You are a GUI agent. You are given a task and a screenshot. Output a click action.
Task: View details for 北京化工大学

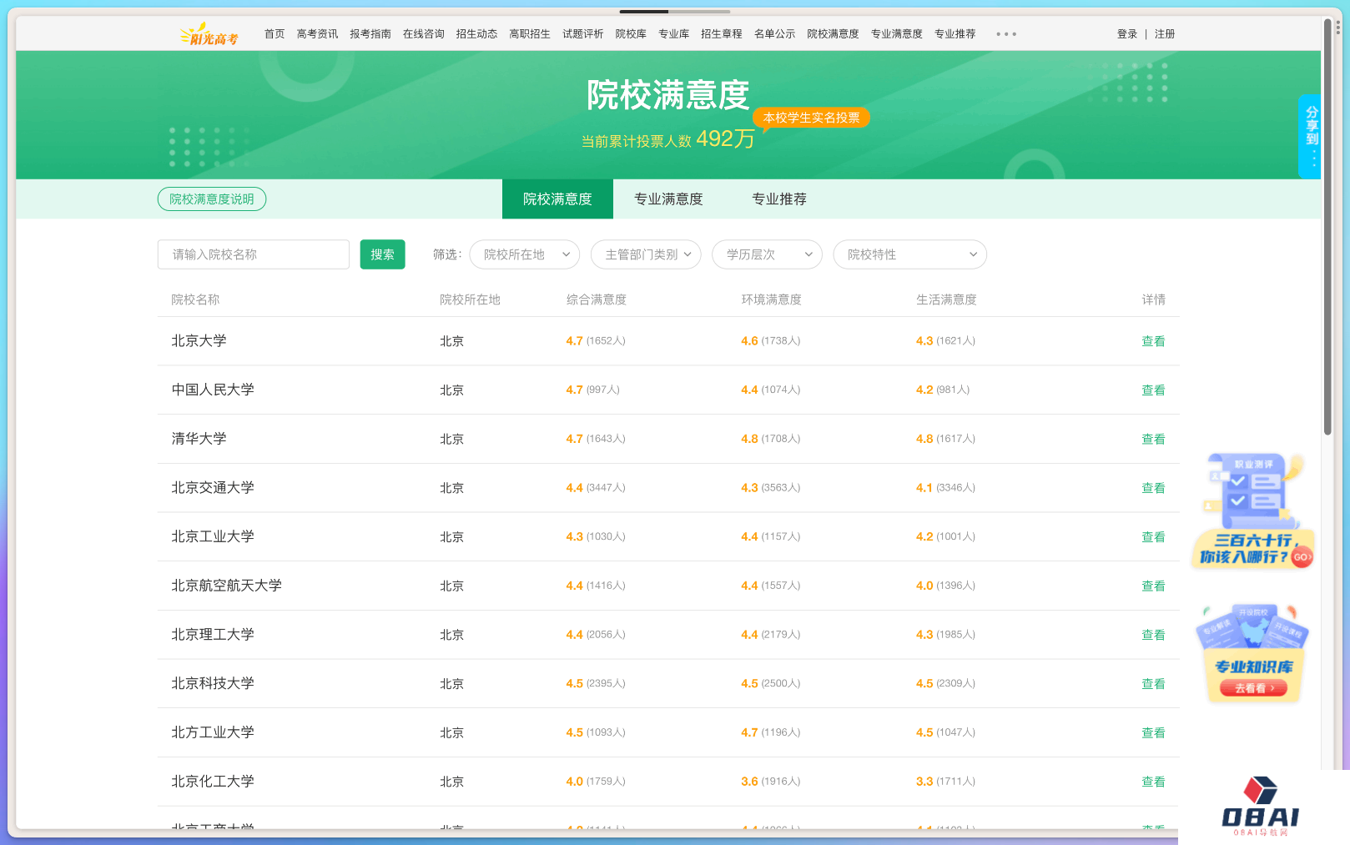pyautogui.click(x=1153, y=782)
